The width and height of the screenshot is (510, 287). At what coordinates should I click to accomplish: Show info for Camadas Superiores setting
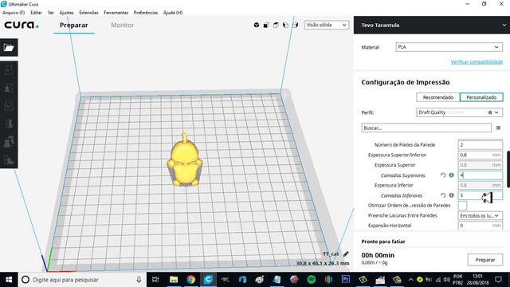click(x=452, y=175)
